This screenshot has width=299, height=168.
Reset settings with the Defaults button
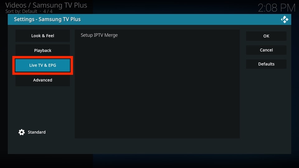[266, 64]
